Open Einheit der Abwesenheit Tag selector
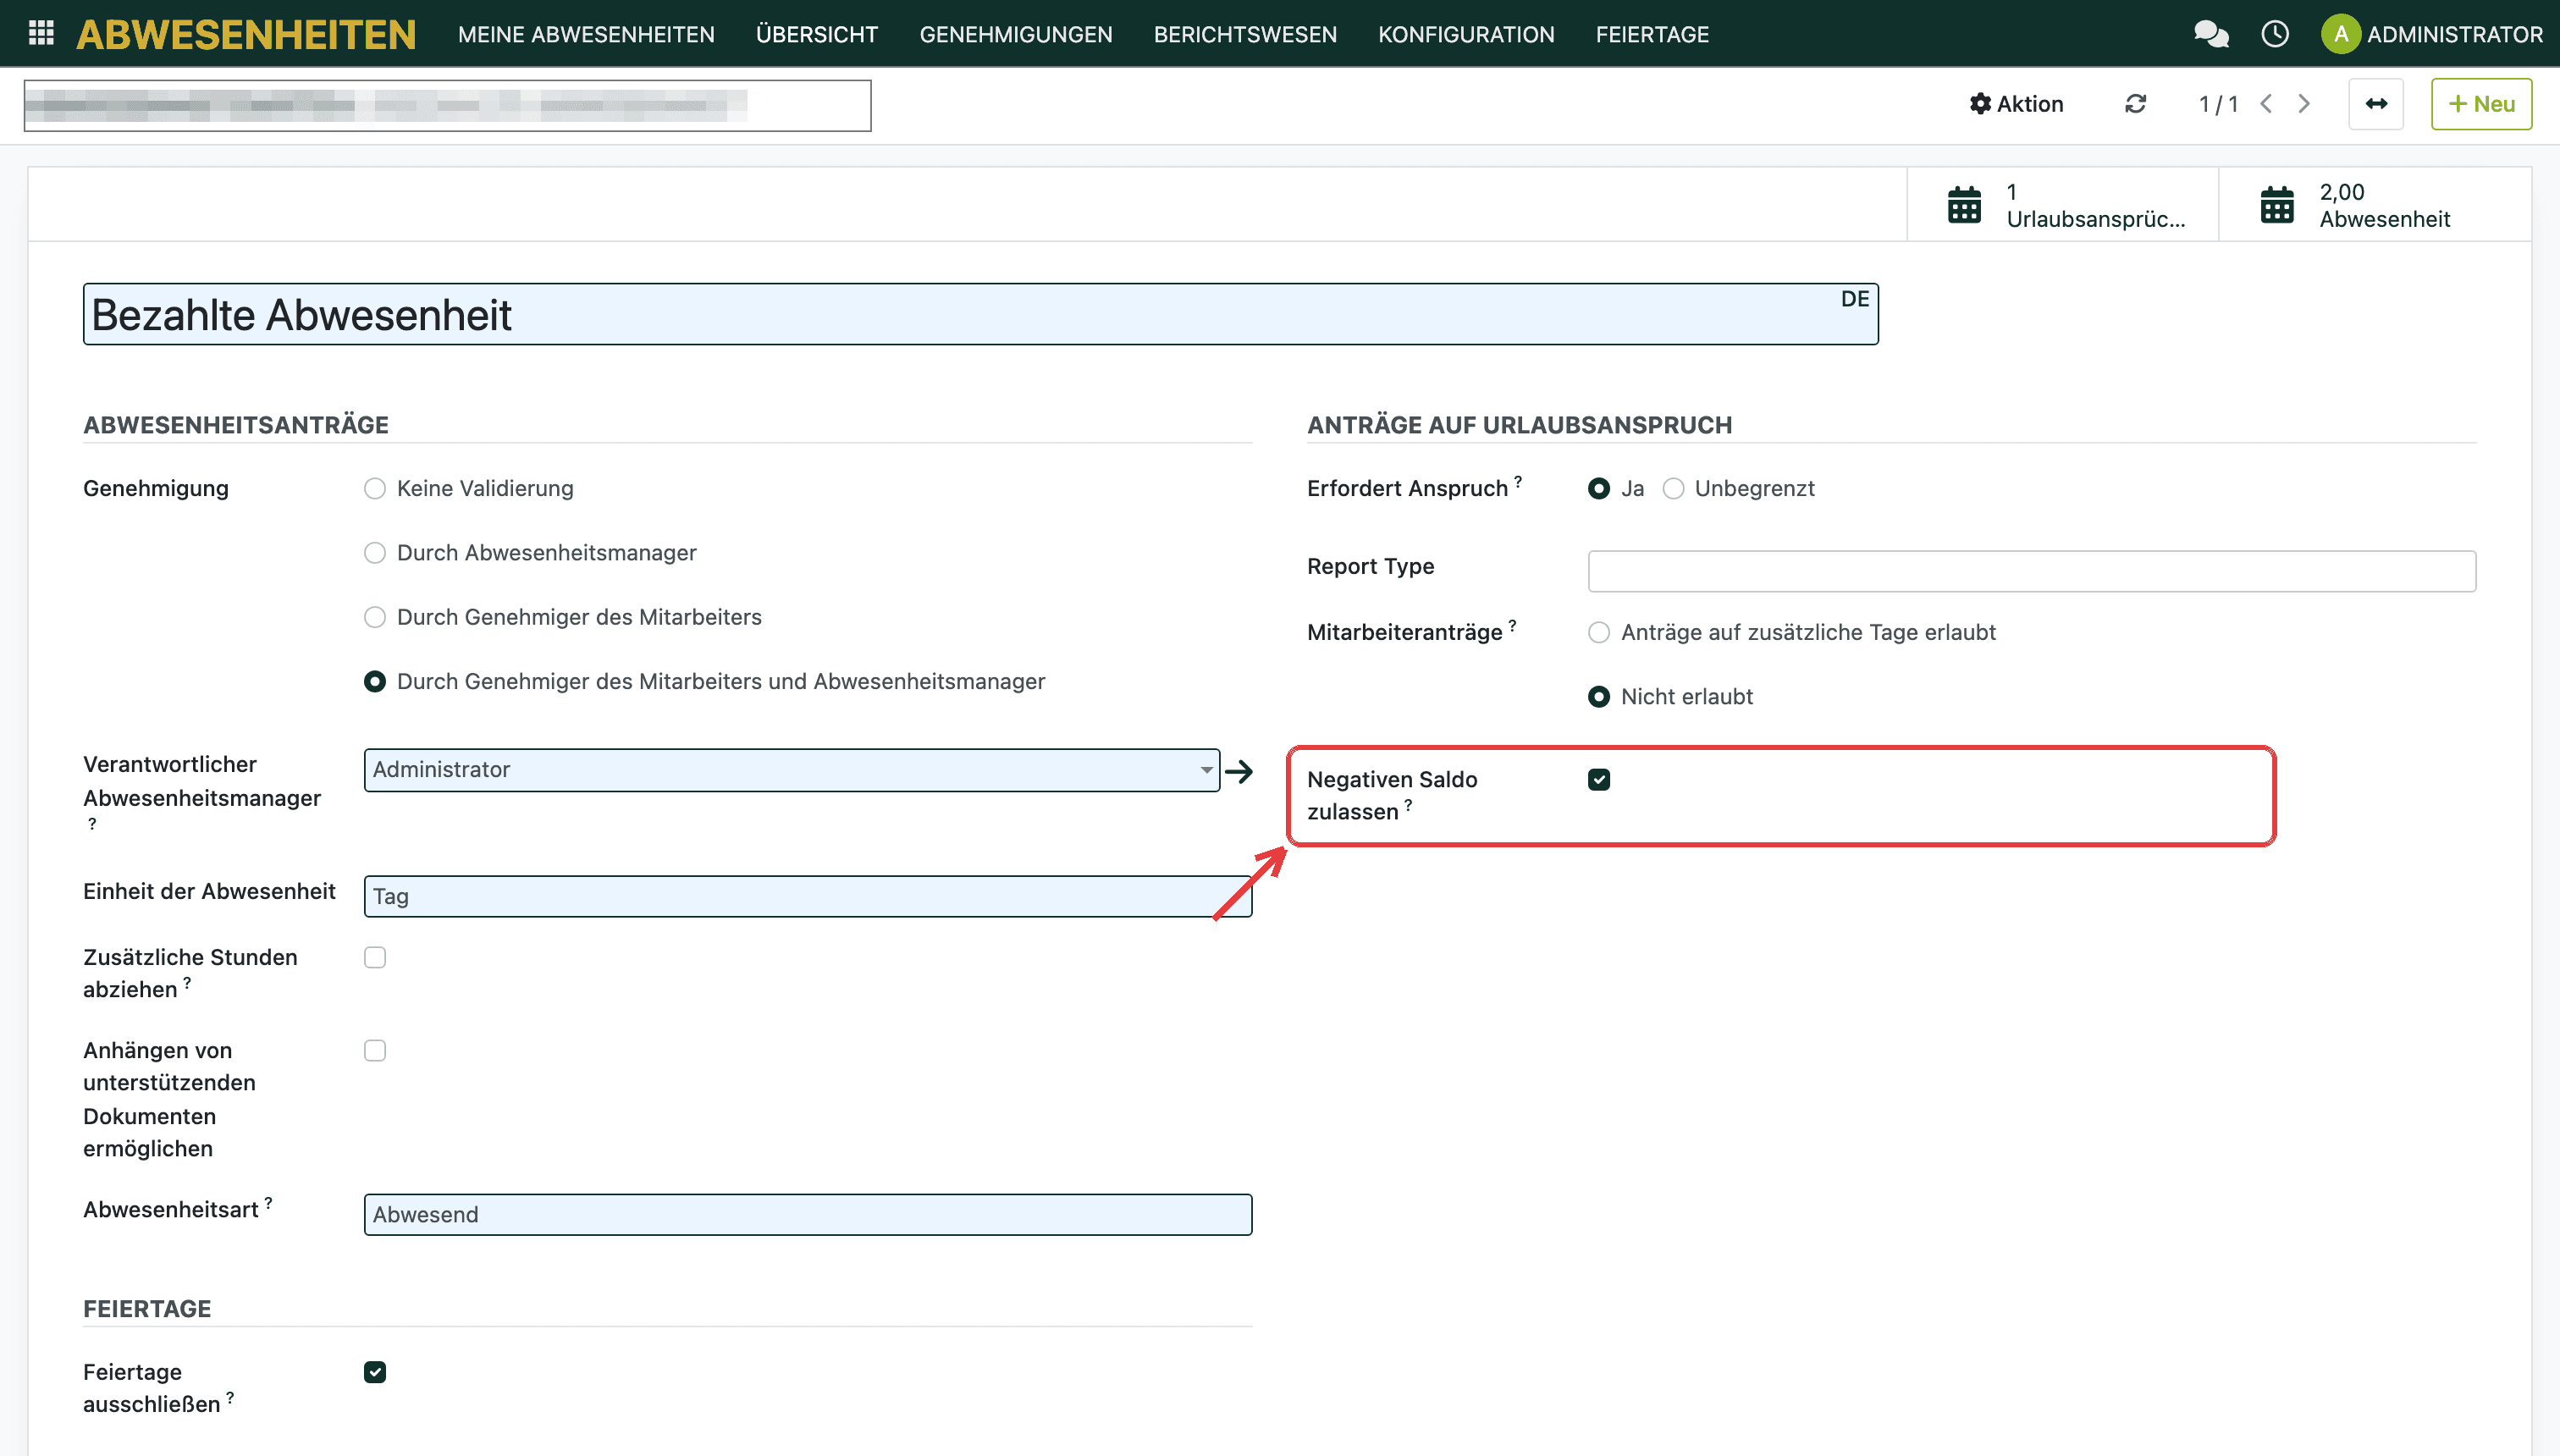This screenshot has height=1456, width=2560. (808, 897)
